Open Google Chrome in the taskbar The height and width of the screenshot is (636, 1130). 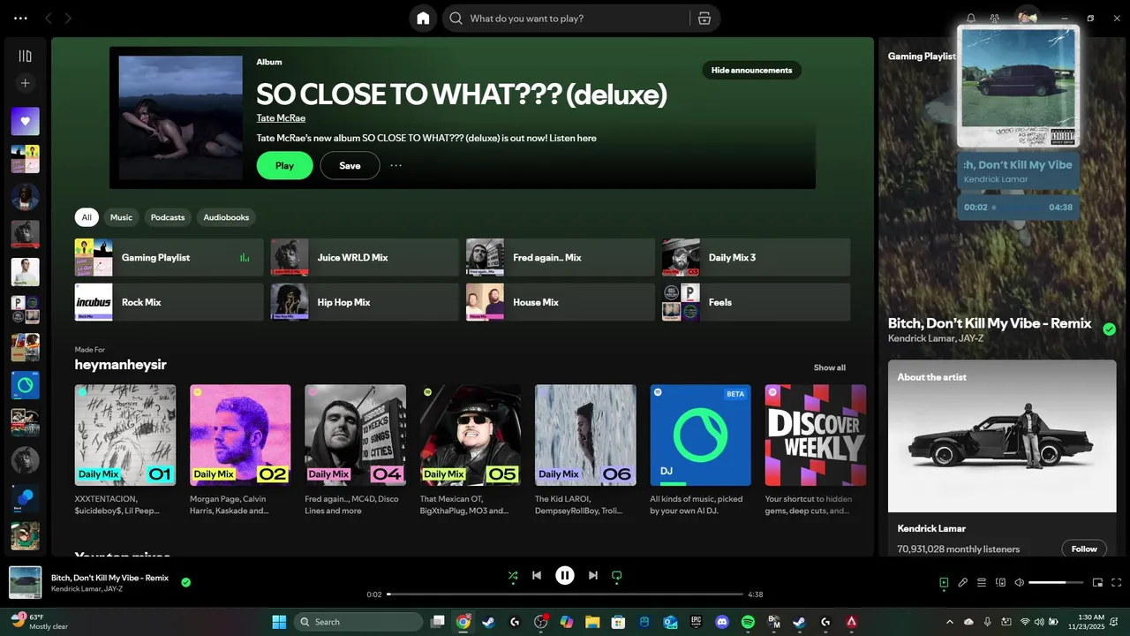pos(463,622)
